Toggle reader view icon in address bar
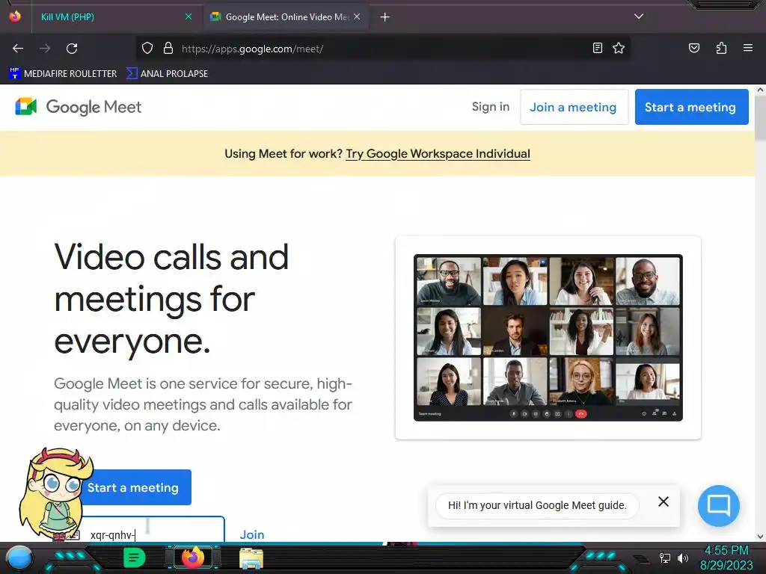This screenshot has width=766, height=574. [x=597, y=49]
